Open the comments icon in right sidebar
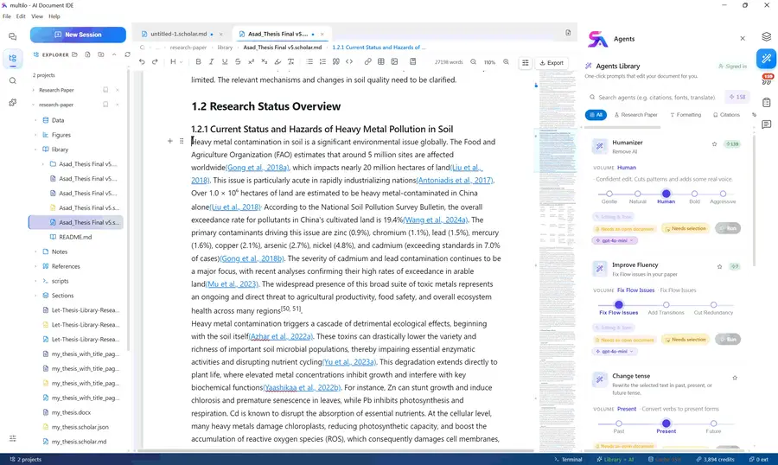The height and width of the screenshot is (465, 778). [767, 124]
